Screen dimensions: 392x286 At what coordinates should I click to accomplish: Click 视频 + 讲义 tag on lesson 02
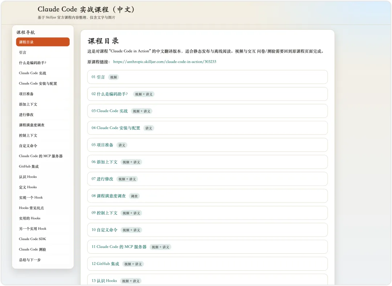click(144, 94)
